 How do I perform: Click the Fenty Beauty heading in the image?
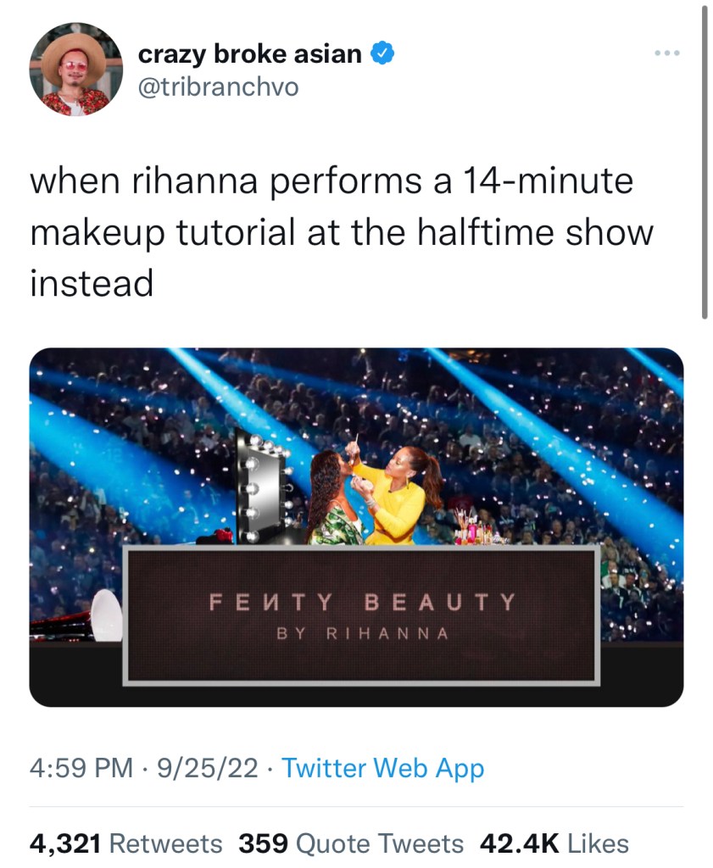coord(362,603)
